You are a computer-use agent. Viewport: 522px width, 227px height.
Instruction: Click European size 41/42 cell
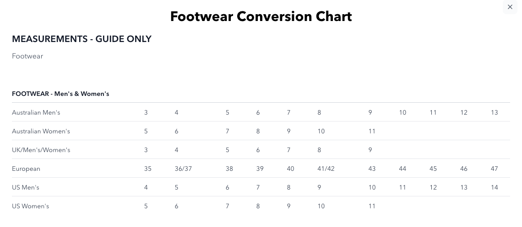point(326,169)
